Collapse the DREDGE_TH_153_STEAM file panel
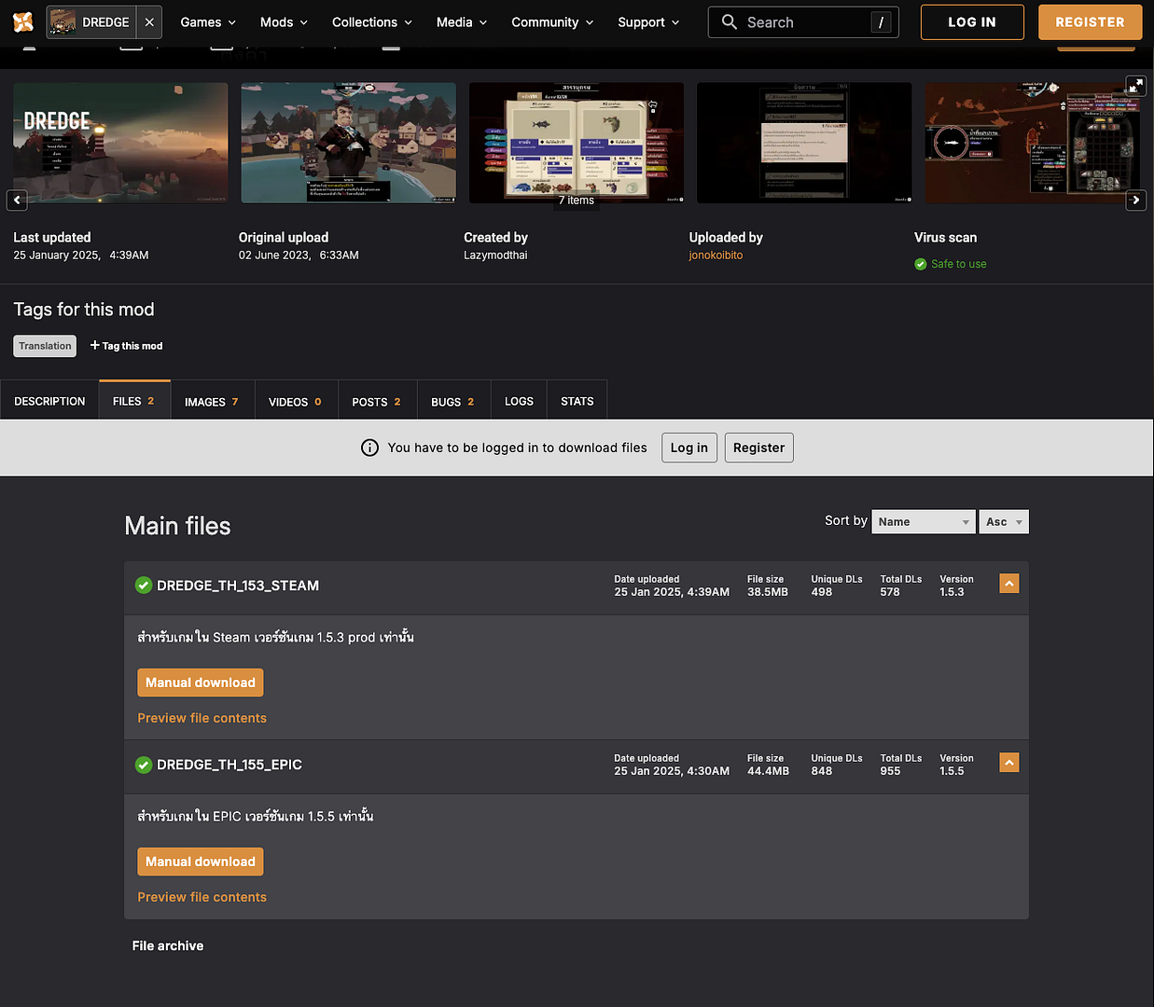 [1008, 584]
